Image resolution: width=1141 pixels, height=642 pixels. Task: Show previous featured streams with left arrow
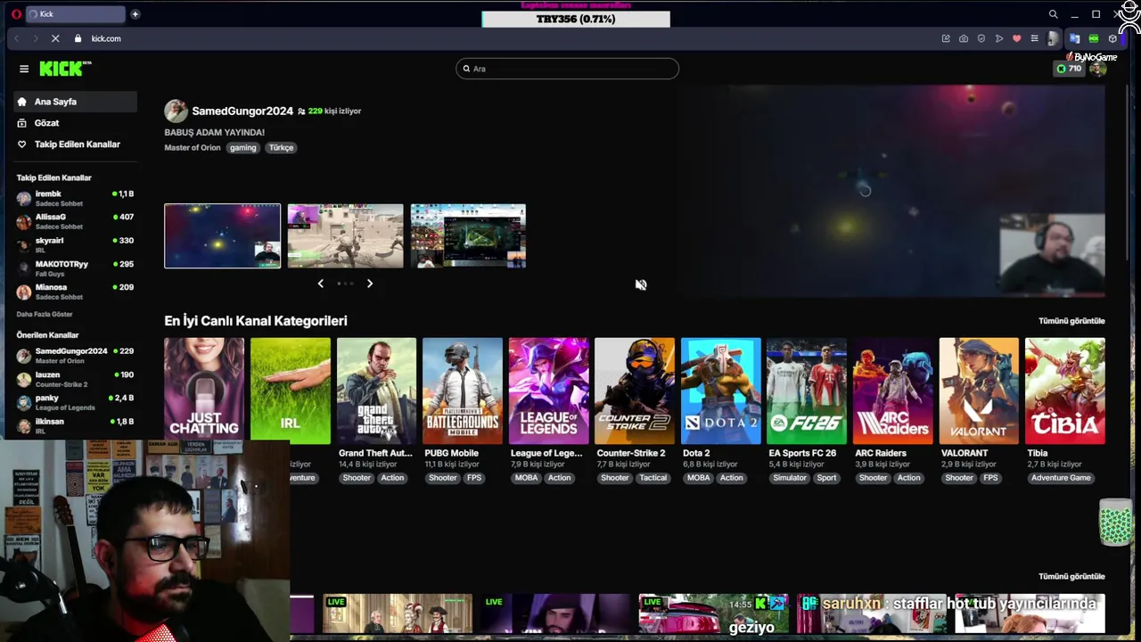coord(321,284)
